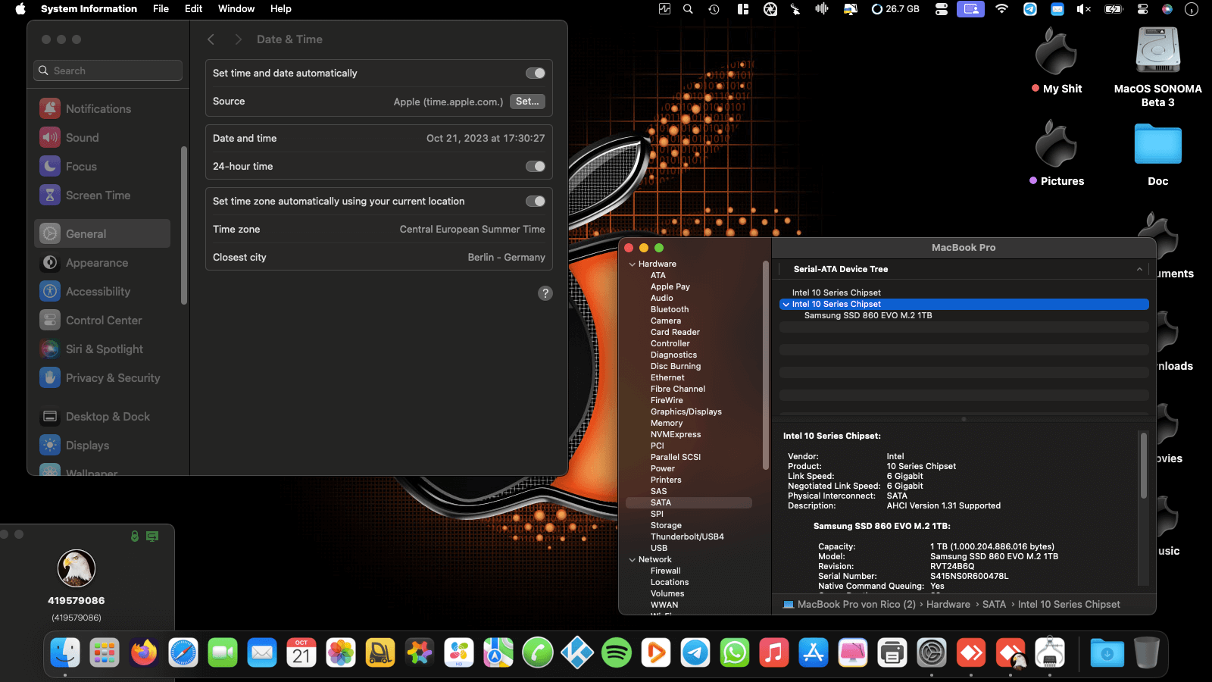Open the MacOS SONOMA Beta 3 drive

(1157, 67)
